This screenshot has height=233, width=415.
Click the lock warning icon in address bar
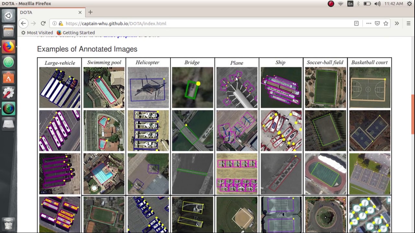[x=61, y=23]
